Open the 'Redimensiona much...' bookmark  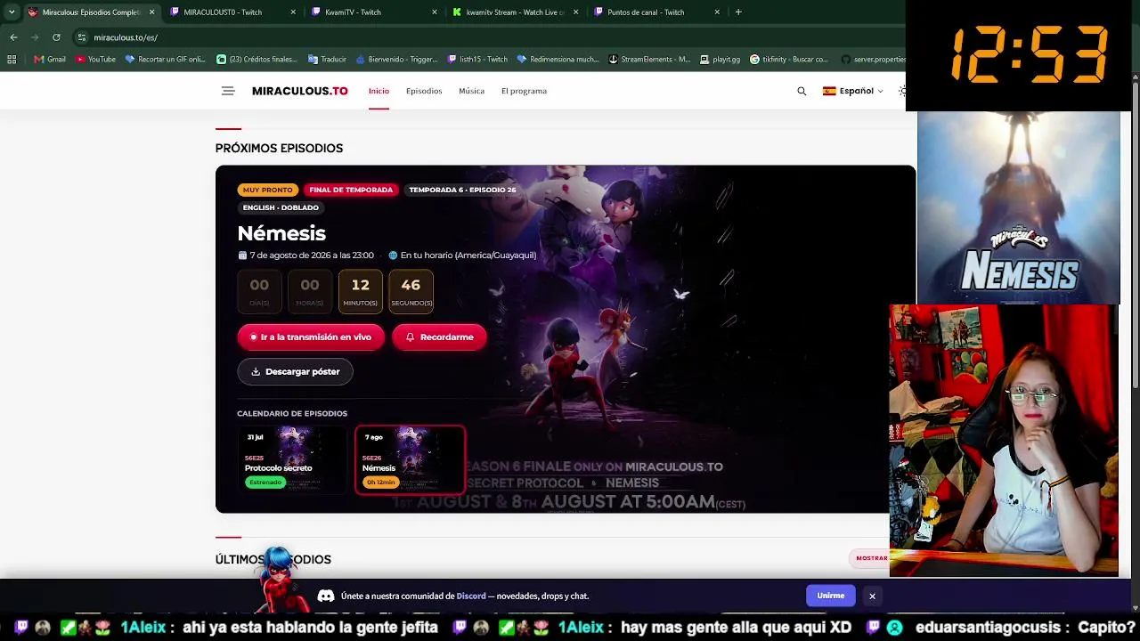tap(558, 60)
